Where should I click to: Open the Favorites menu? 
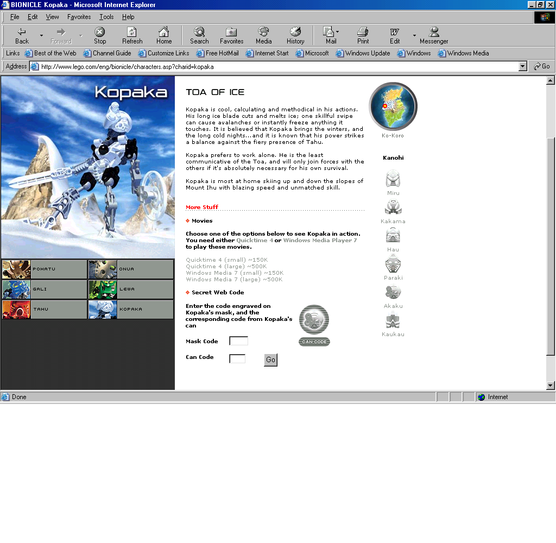[79, 17]
